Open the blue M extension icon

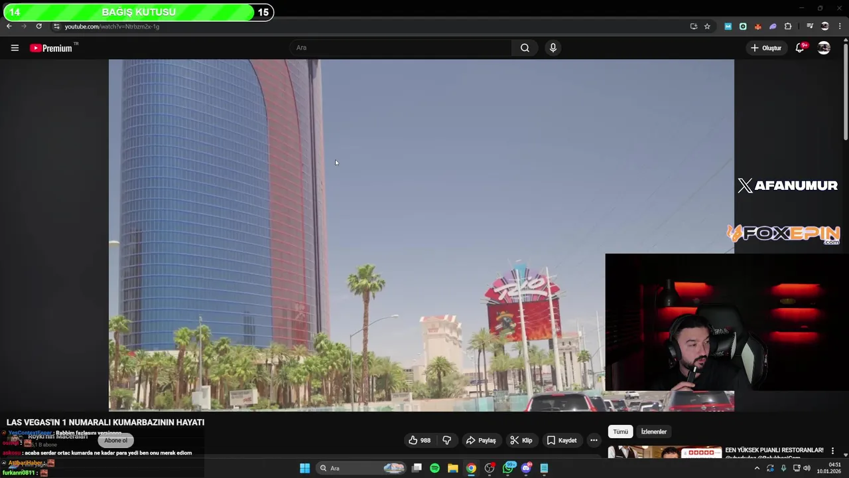(728, 27)
